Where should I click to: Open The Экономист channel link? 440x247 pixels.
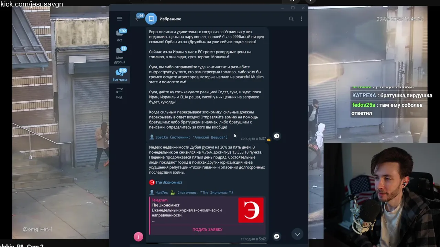169,183
